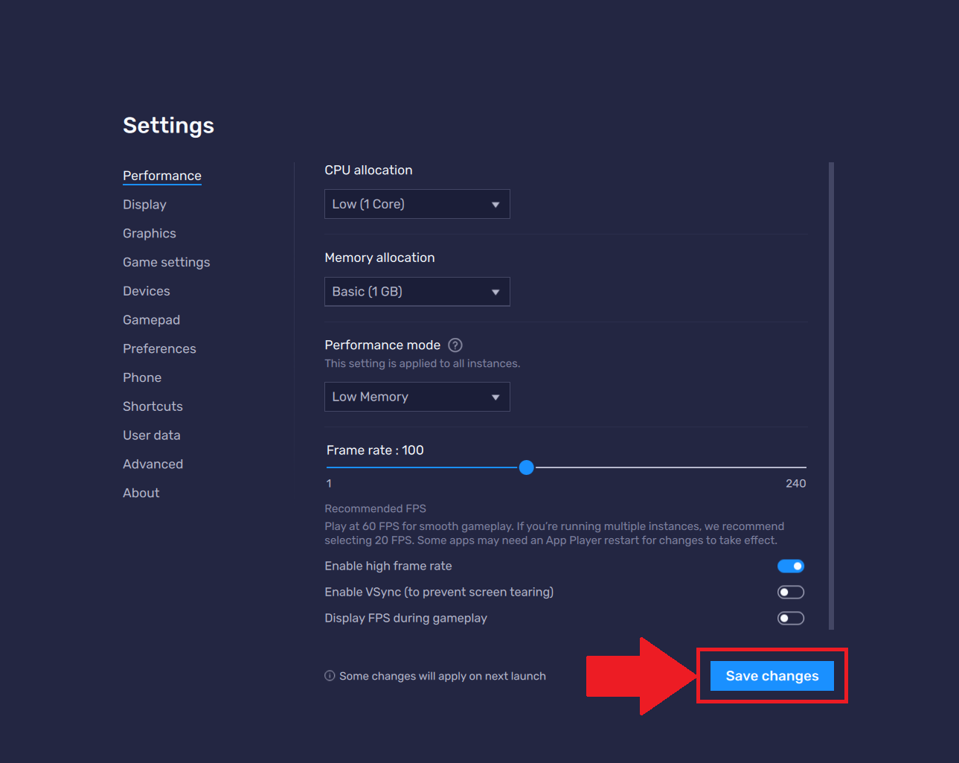Enable the VSync toggle
The image size is (959, 763).
click(x=790, y=593)
